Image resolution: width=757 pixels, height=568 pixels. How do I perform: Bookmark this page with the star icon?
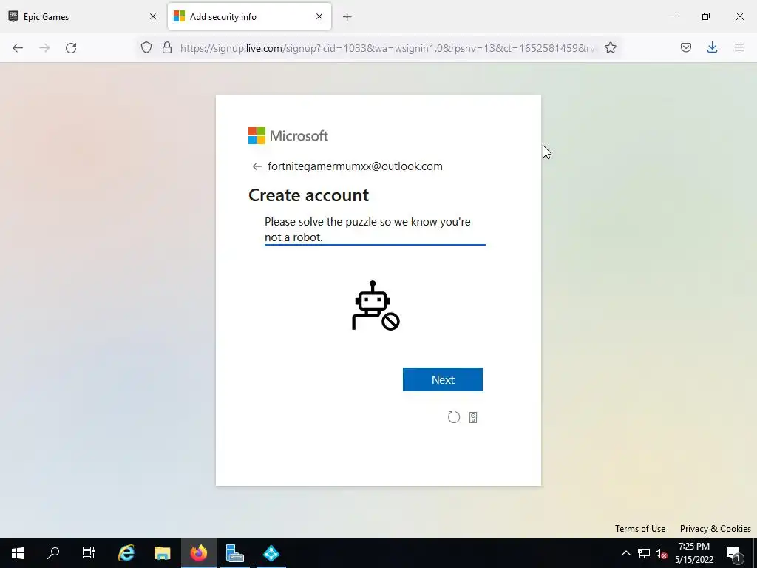[x=611, y=47]
